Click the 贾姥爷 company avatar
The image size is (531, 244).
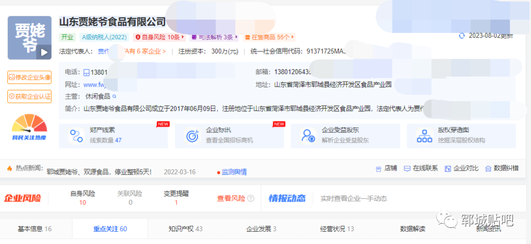click(x=29, y=37)
